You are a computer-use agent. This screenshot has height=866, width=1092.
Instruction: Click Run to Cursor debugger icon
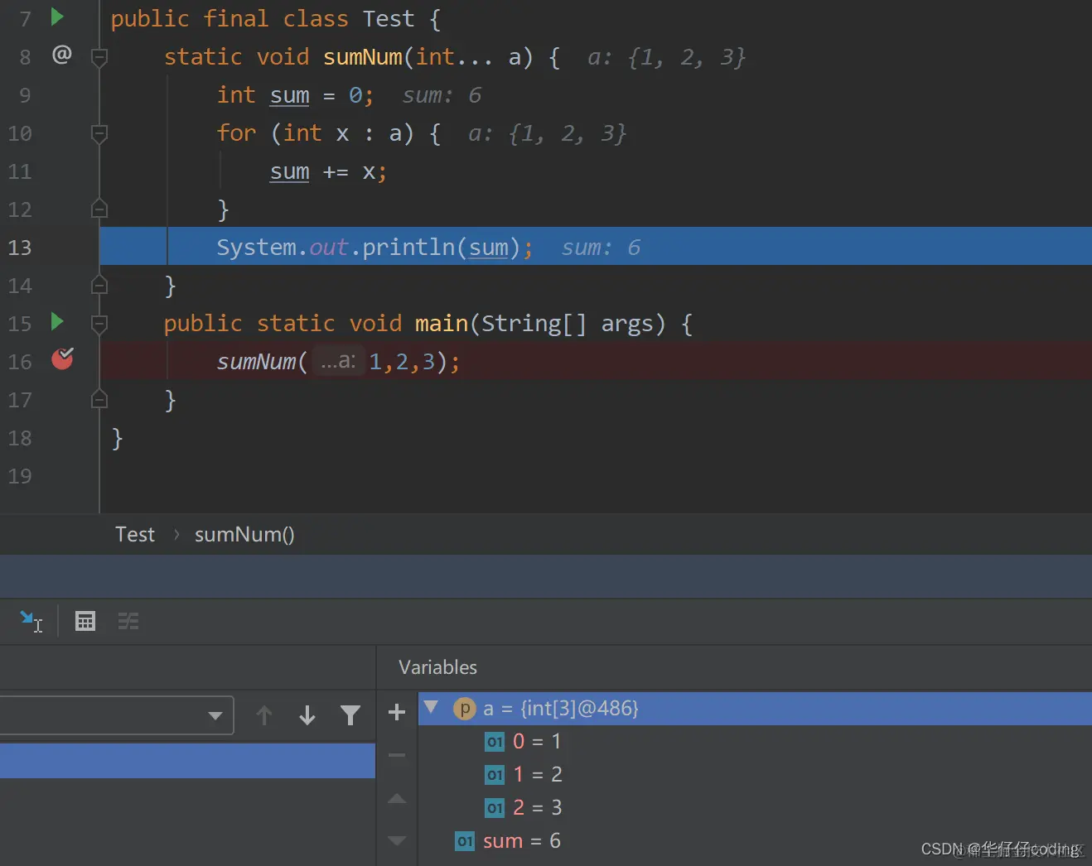[31, 621]
